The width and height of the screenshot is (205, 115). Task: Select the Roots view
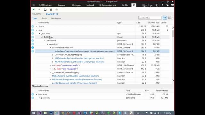(44, 18)
